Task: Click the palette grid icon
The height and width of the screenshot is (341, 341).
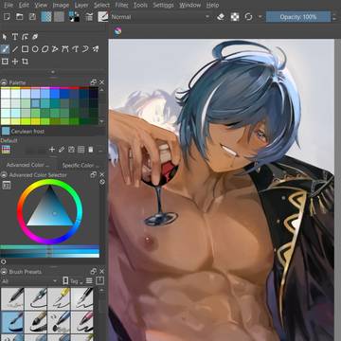Action: [x=81, y=150]
